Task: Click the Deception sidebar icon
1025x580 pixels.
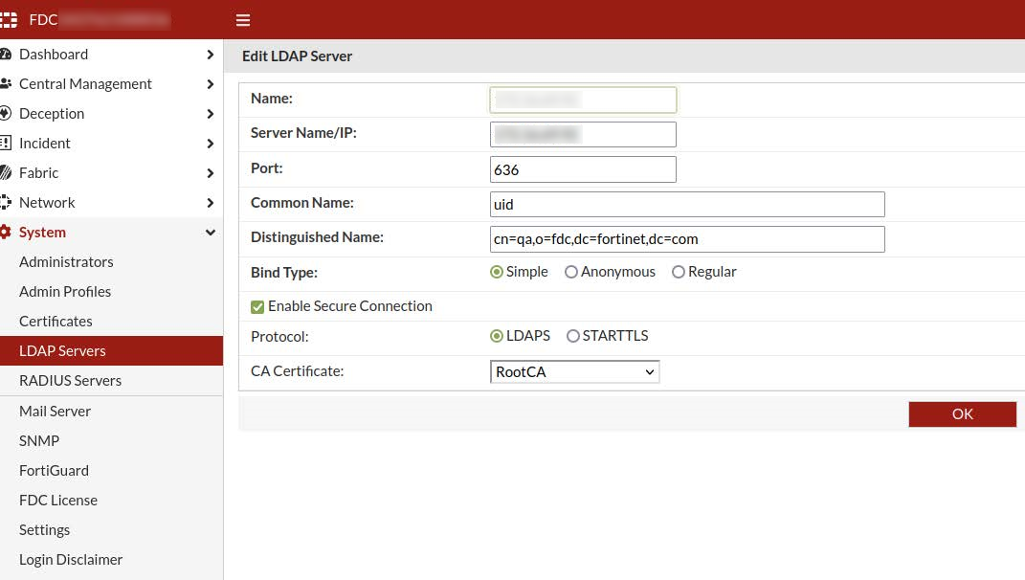Action: point(6,114)
